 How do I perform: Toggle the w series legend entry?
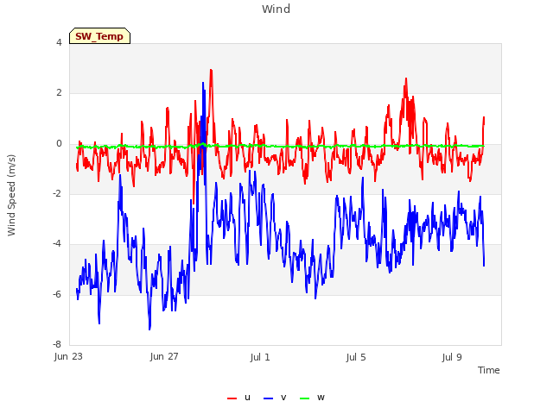click(x=312, y=398)
